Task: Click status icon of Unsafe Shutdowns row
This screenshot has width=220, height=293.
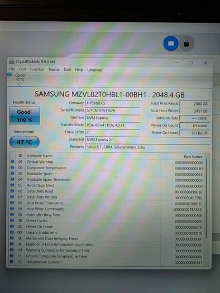Action: click(x=12, y=232)
